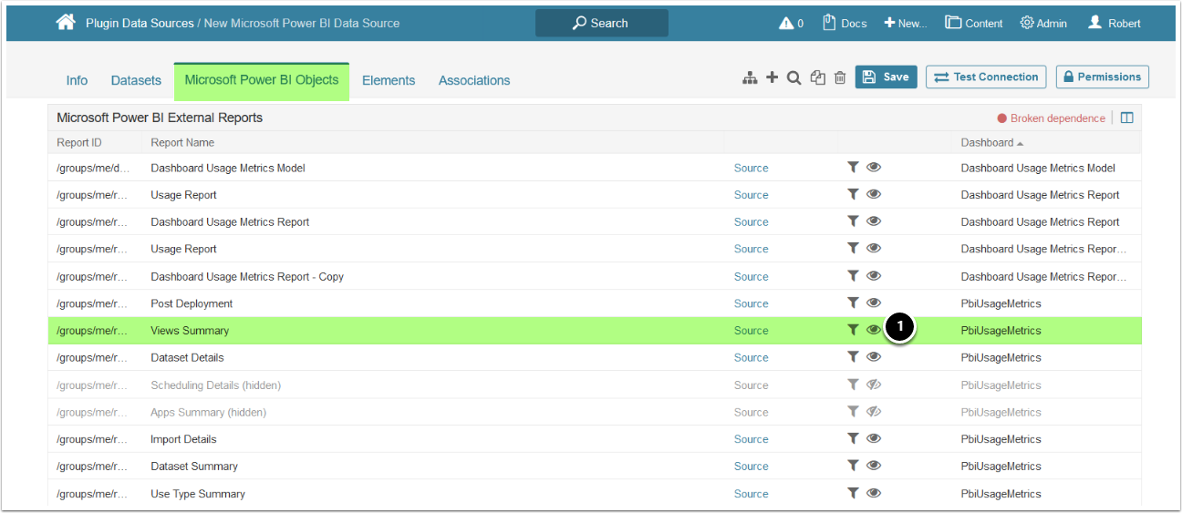Click filter icon for Use Type Summary

tap(853, 493)
